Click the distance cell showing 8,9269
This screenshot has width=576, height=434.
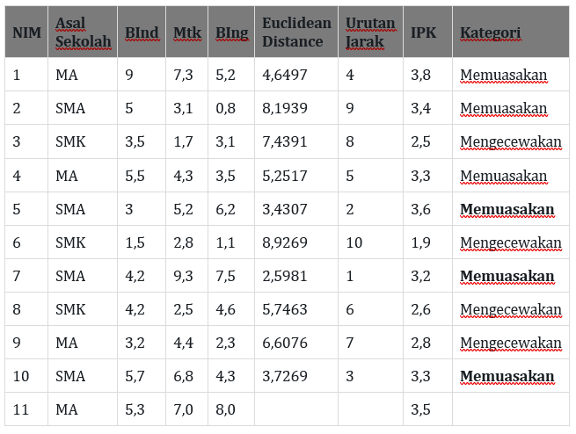pos(285,243)
